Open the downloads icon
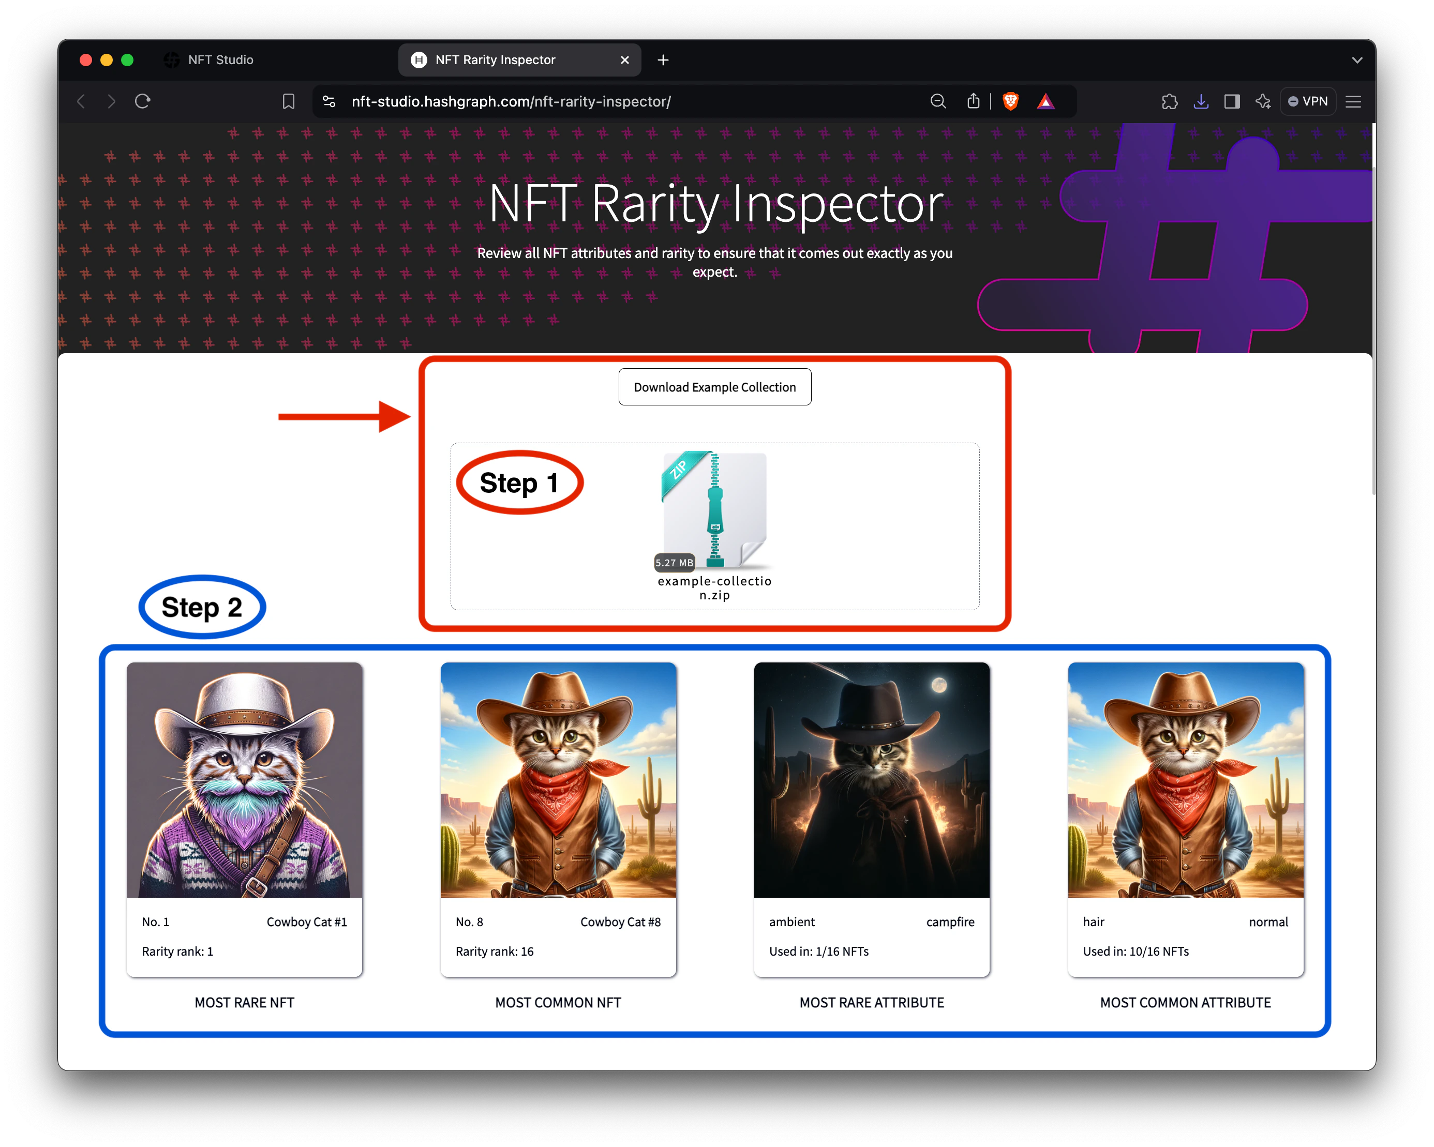 point(1201,101)
